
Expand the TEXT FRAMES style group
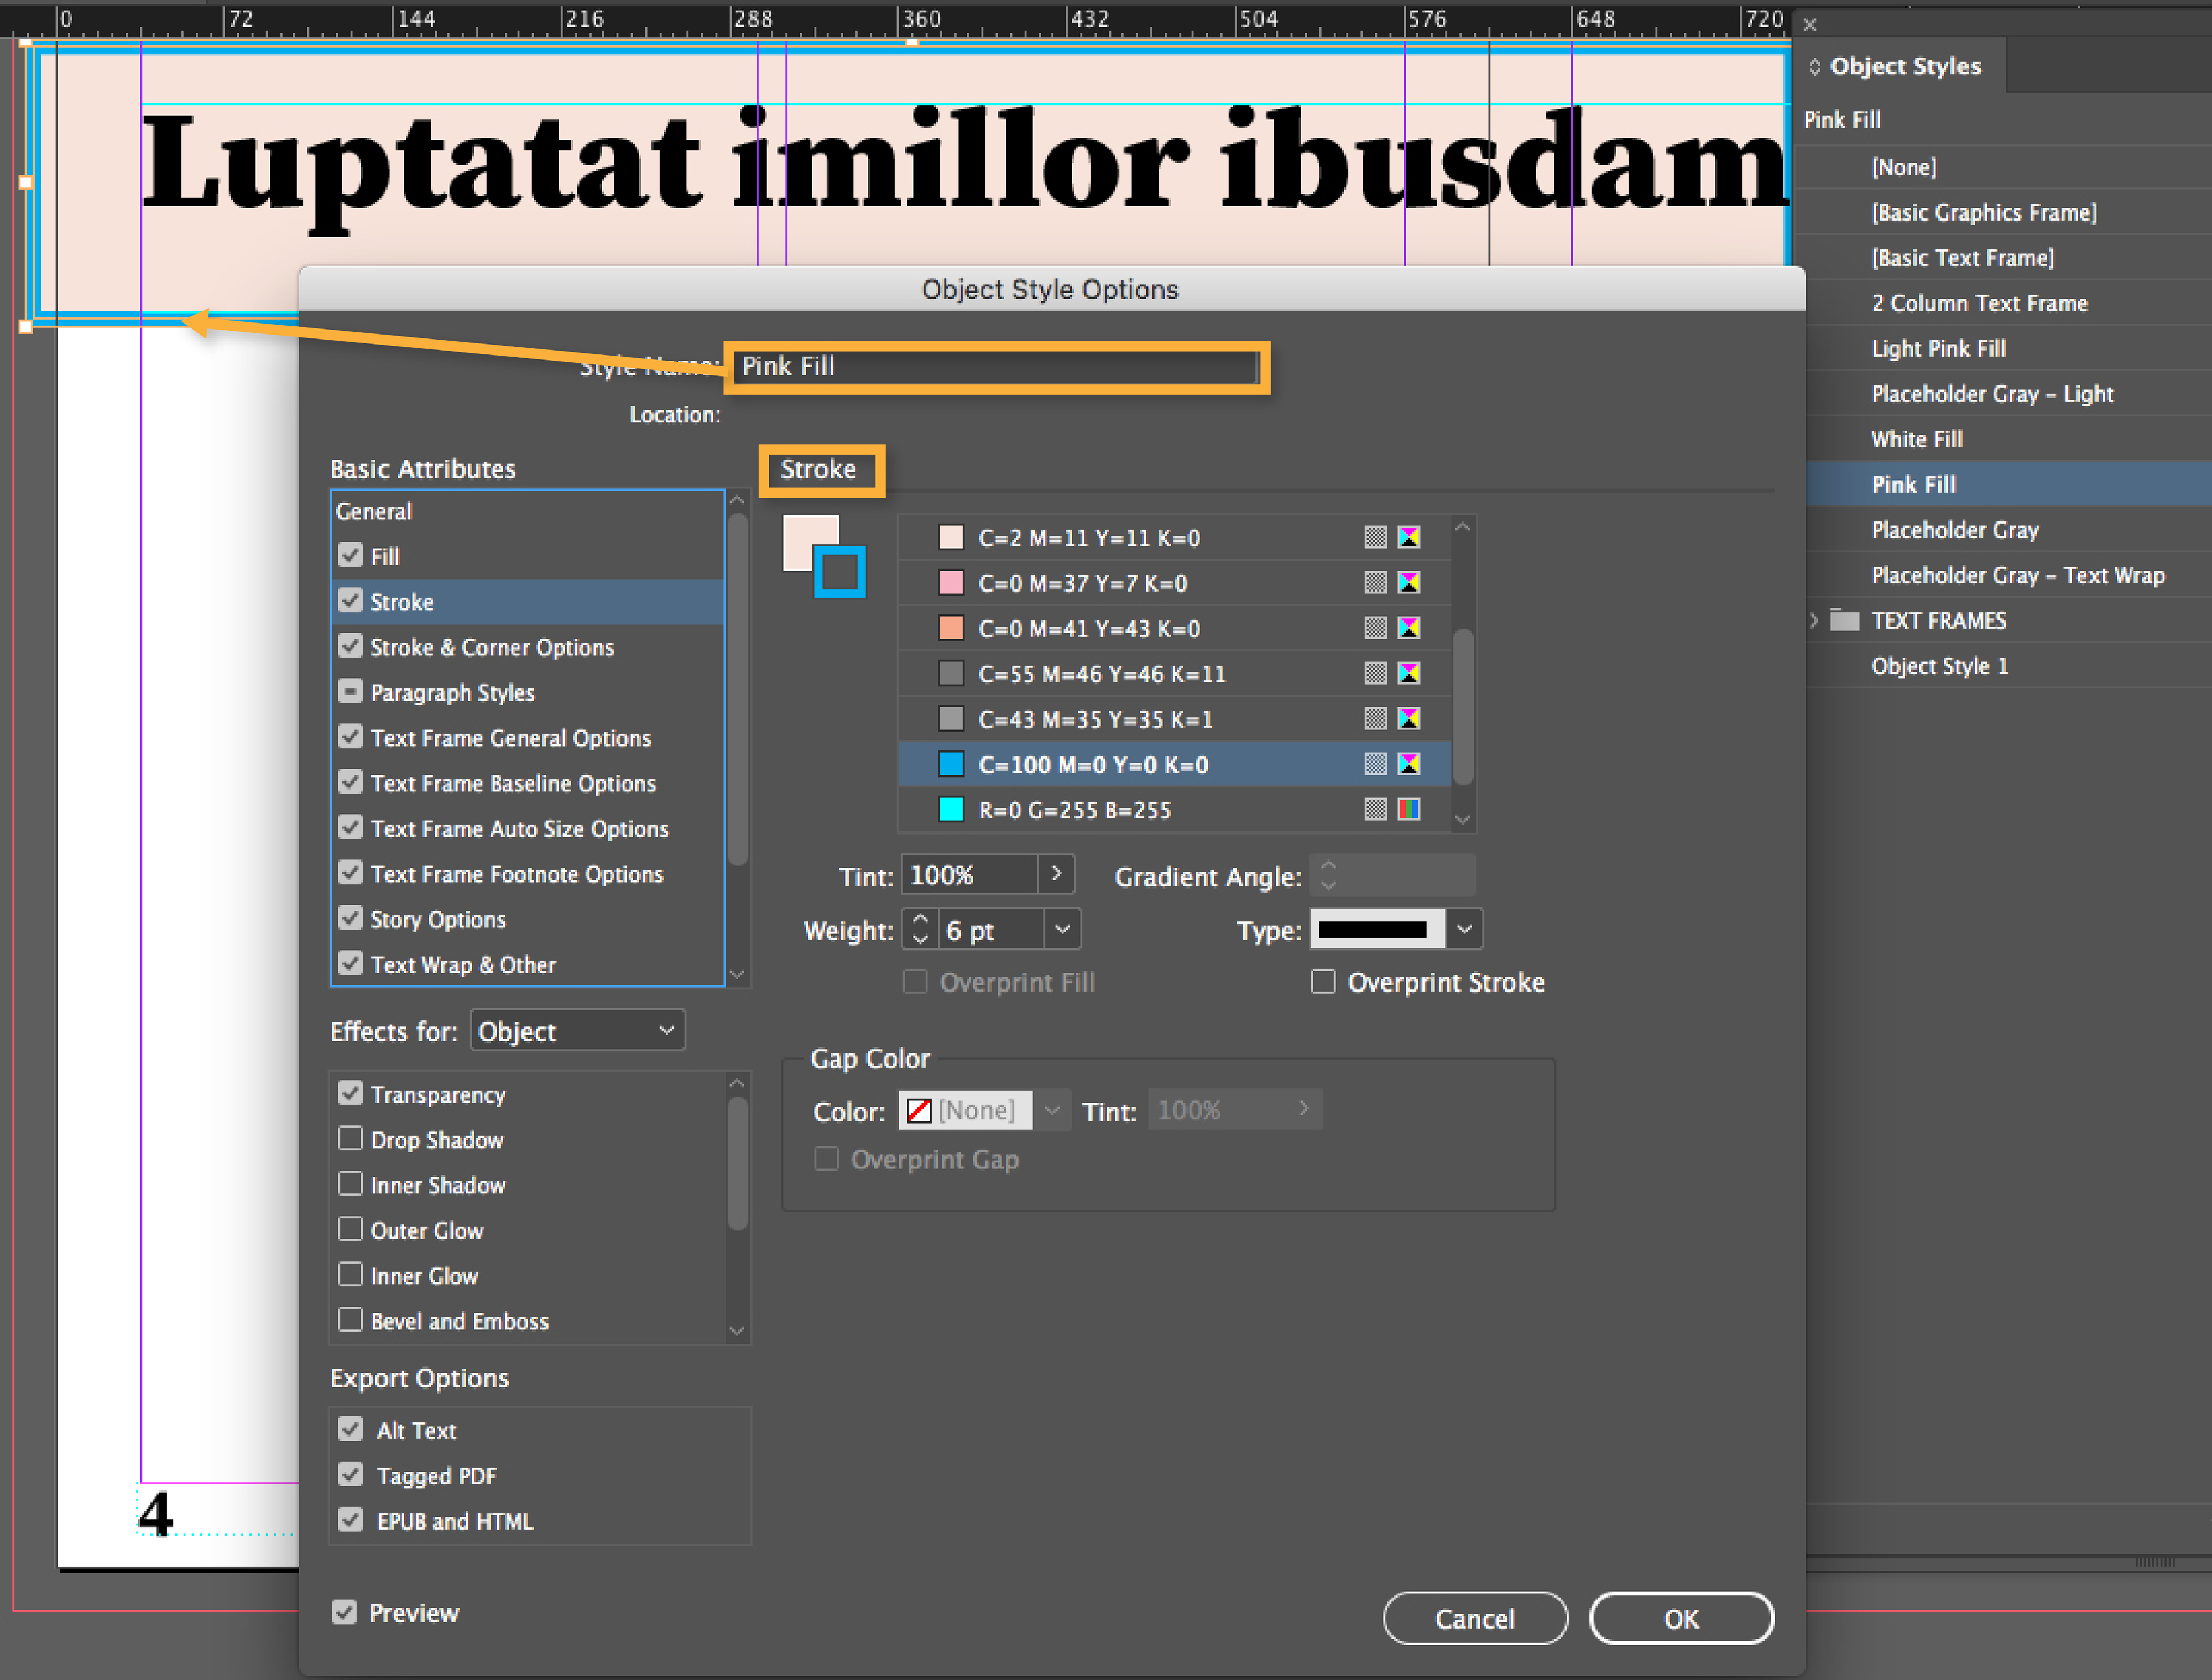click(x=1814, y=621)
